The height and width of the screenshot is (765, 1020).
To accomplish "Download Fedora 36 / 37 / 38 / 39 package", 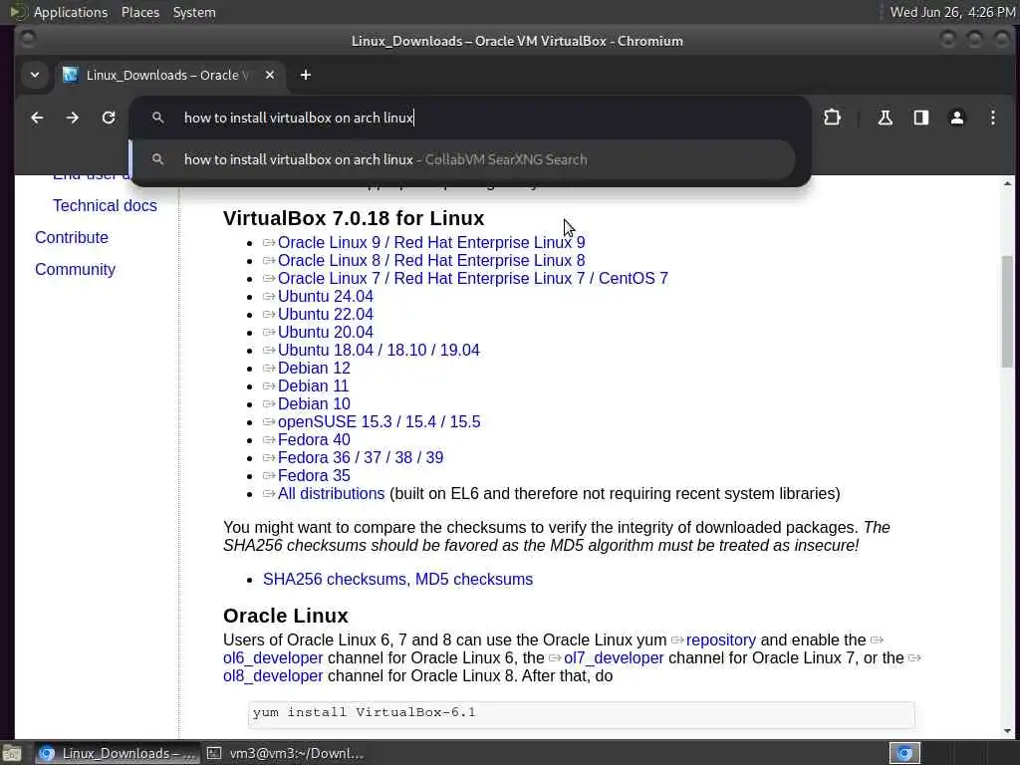I will (361, 458).
